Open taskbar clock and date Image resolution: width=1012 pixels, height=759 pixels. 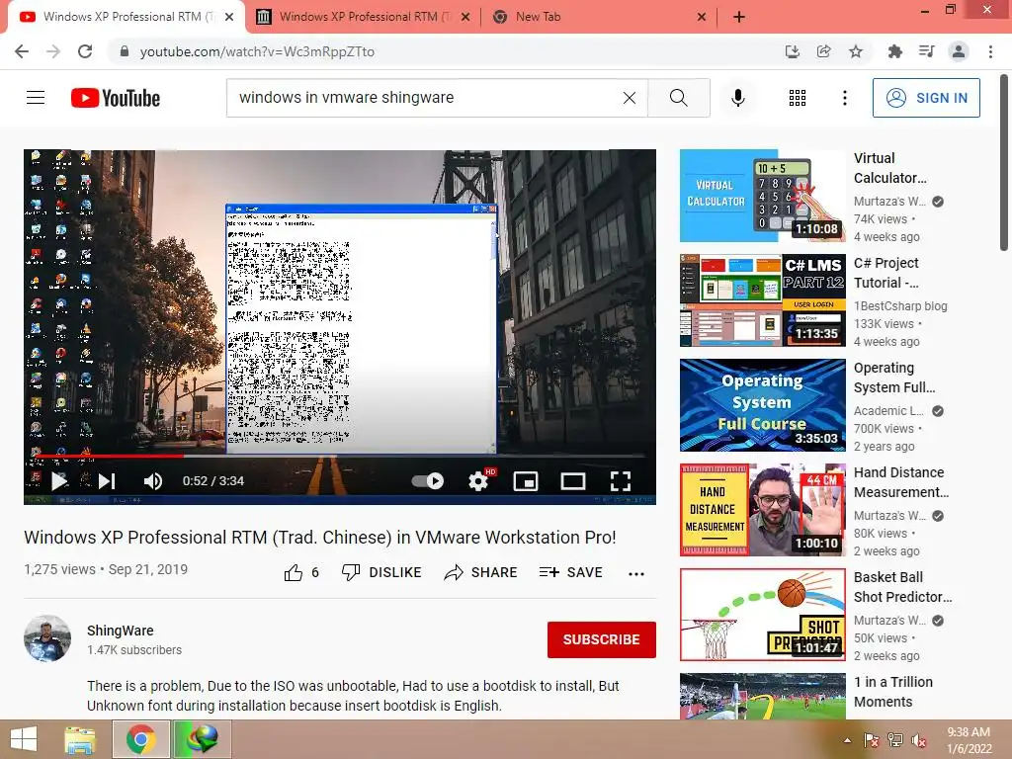click(969, 740)
